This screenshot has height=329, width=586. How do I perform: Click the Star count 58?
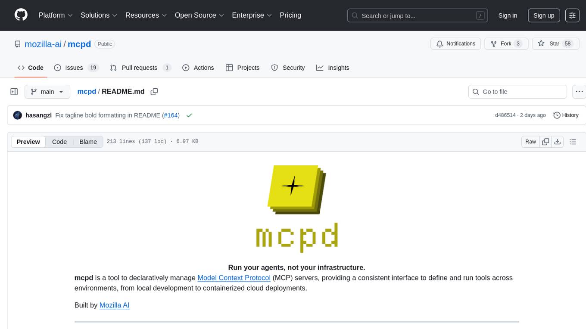(567, 43)
